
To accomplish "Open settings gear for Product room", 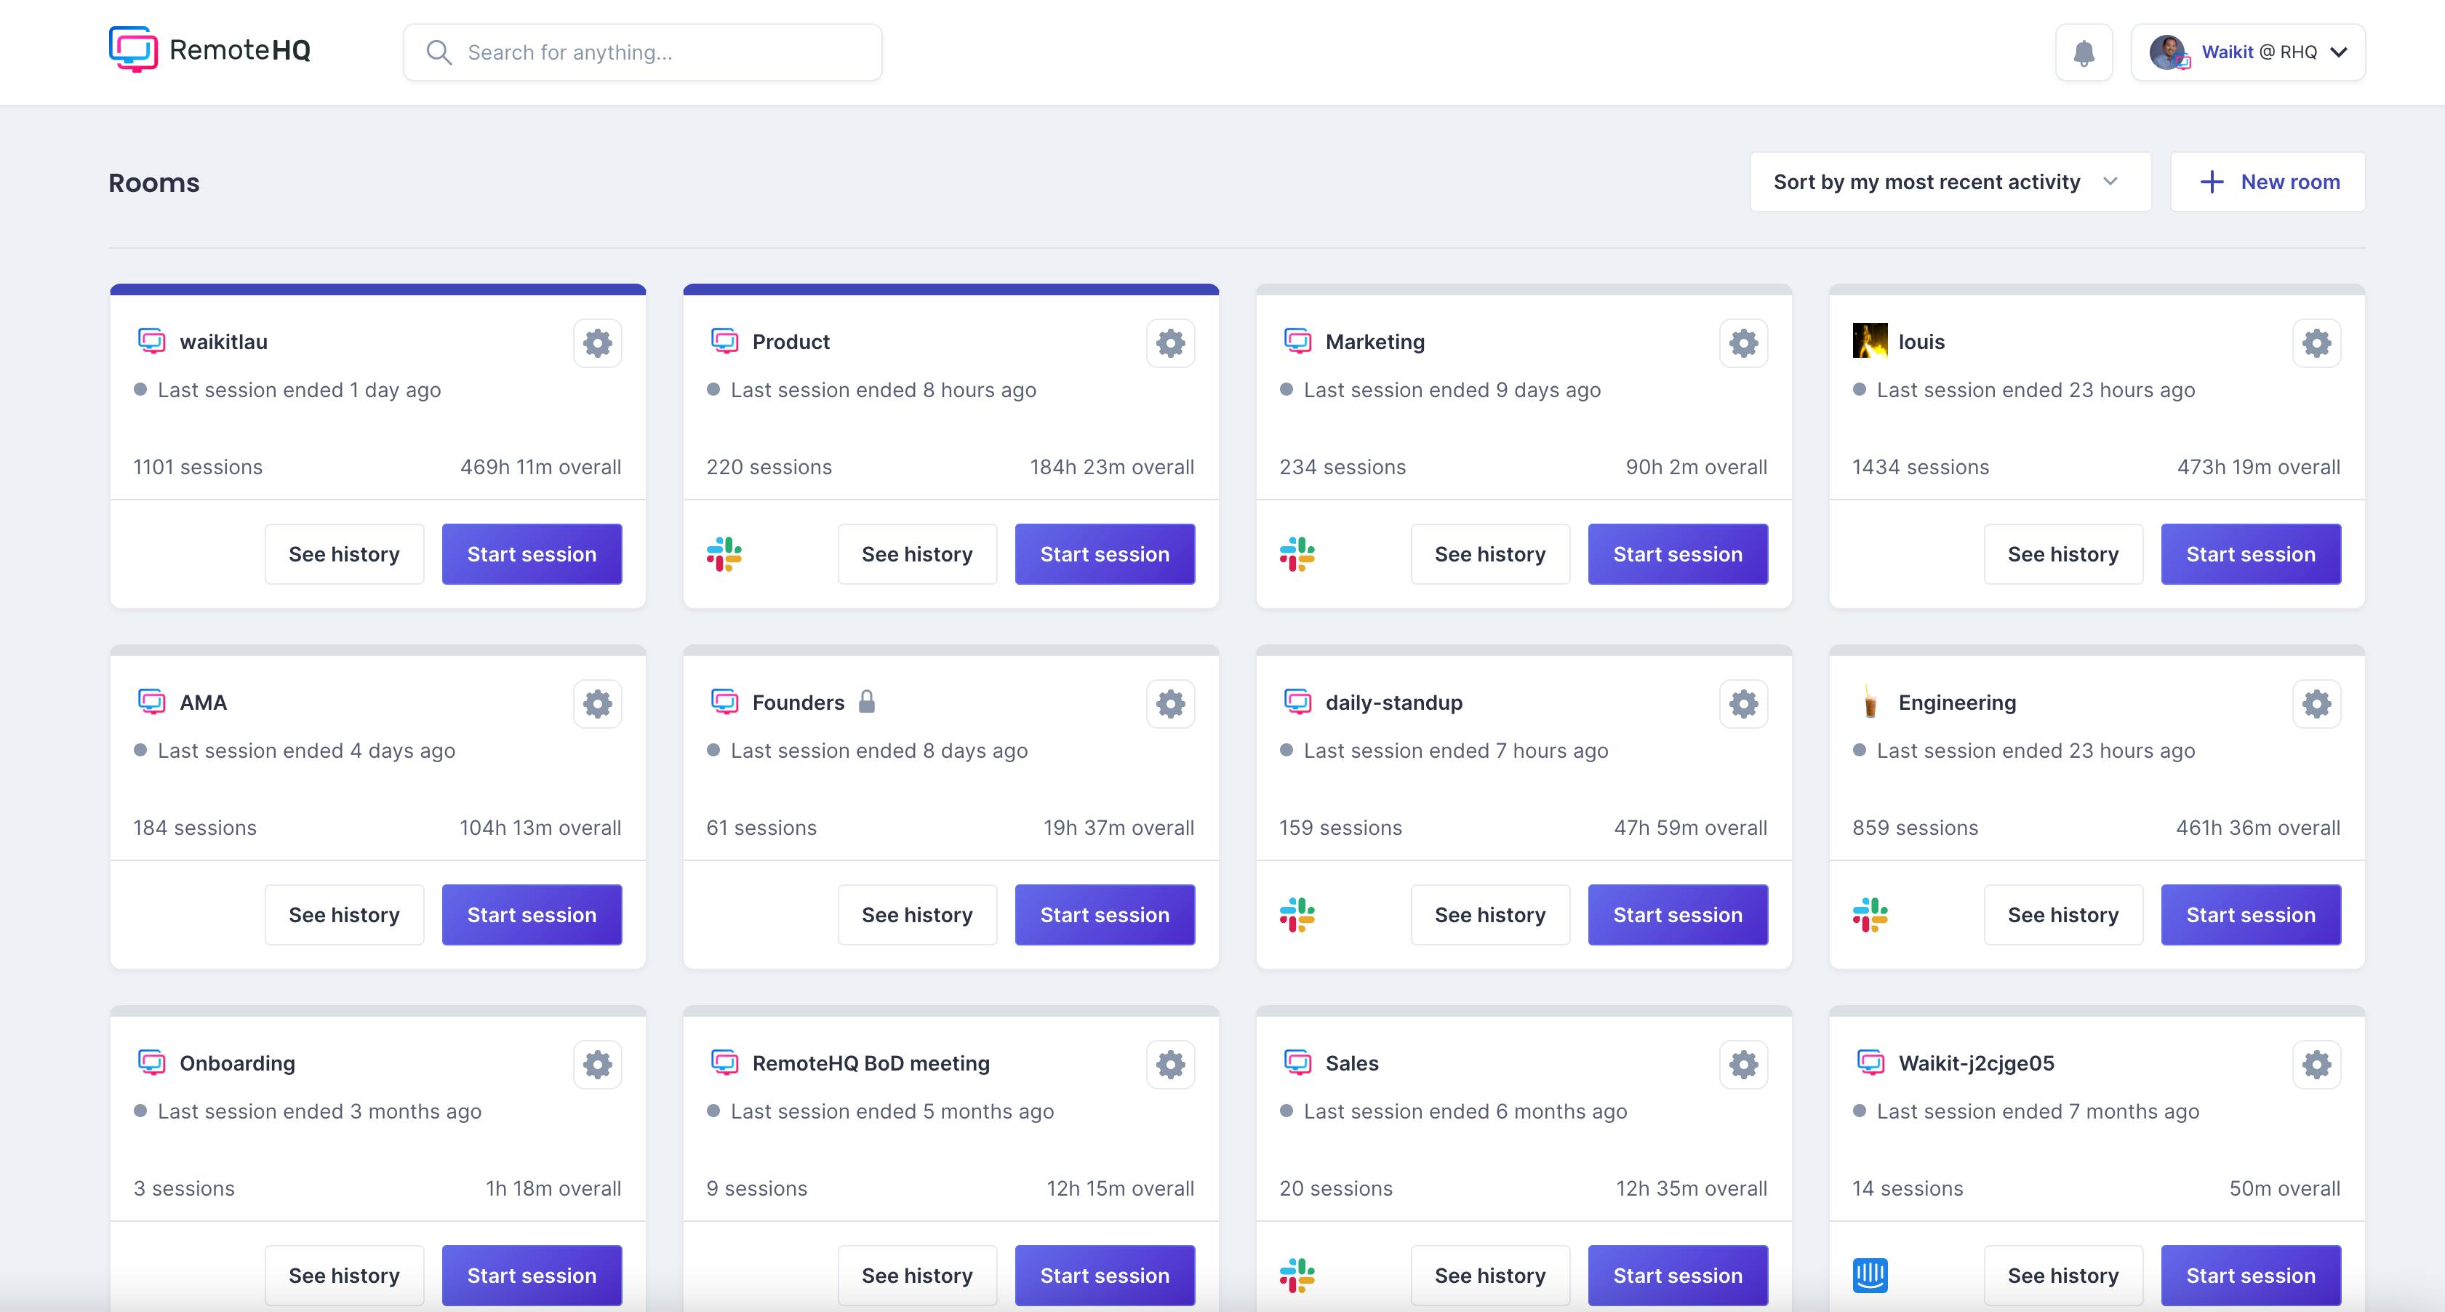I will (1170, 343).
